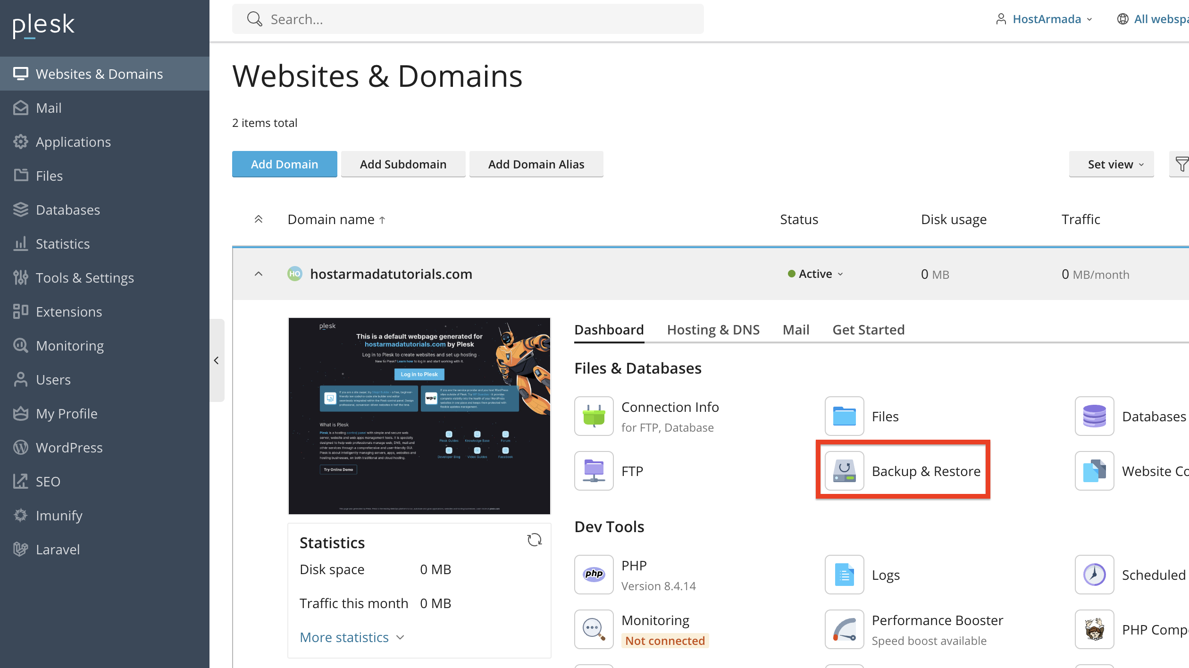This screenshot has width=1189, height=668.
Task: Click the Users icon in sidebar
Action: pos(21,379)
